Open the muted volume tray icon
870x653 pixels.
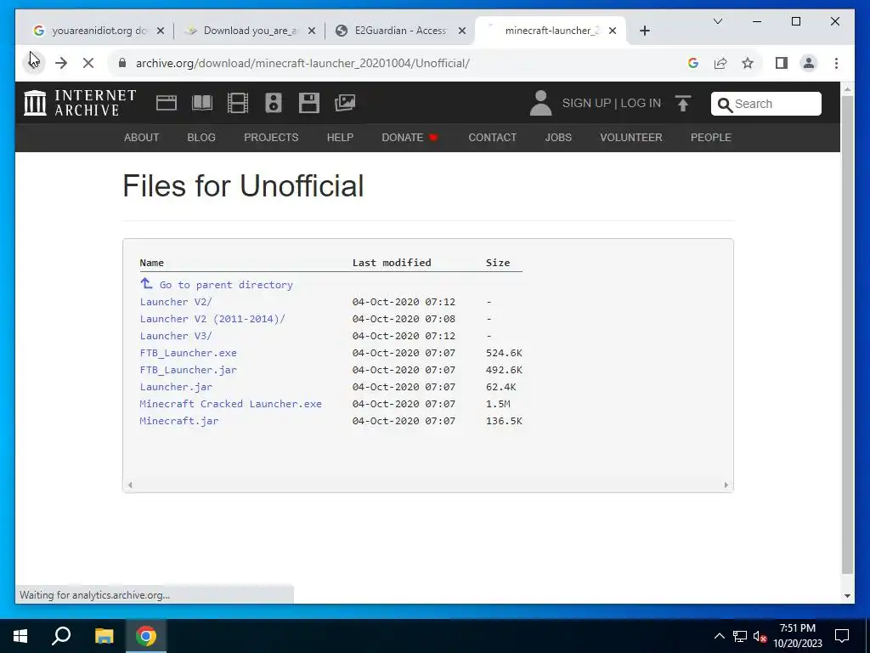pos(760,636)
